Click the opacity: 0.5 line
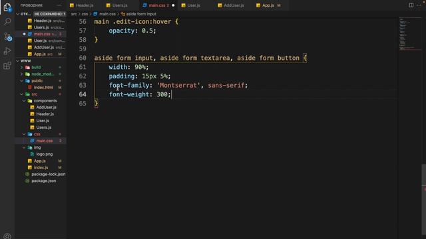Screen dimensions: 426x239 coord(132,31)
